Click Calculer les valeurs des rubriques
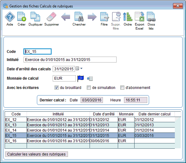 pos(37,154)
